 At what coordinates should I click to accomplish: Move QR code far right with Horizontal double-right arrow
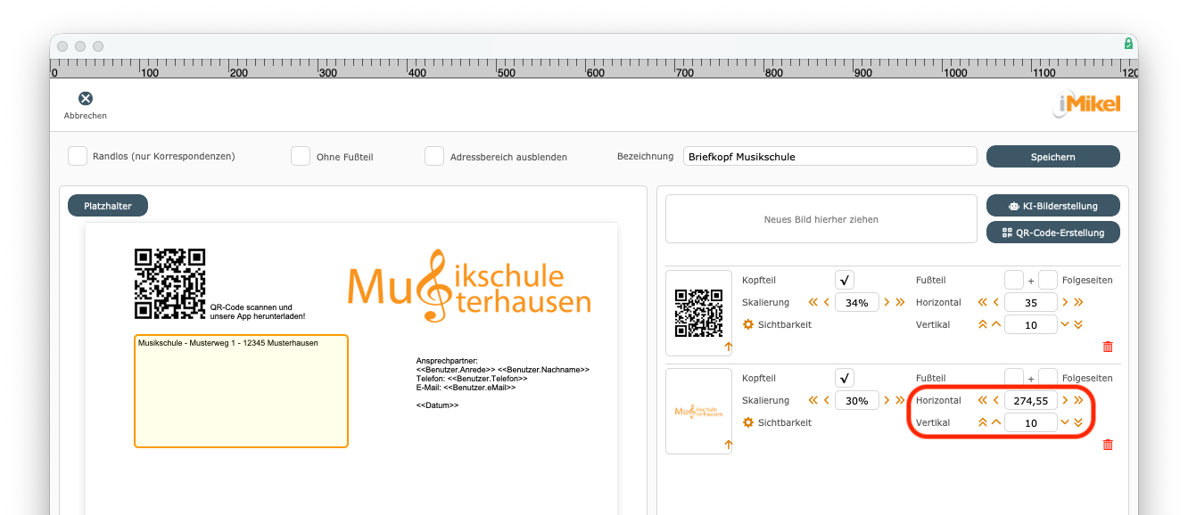click(1078, 302)
